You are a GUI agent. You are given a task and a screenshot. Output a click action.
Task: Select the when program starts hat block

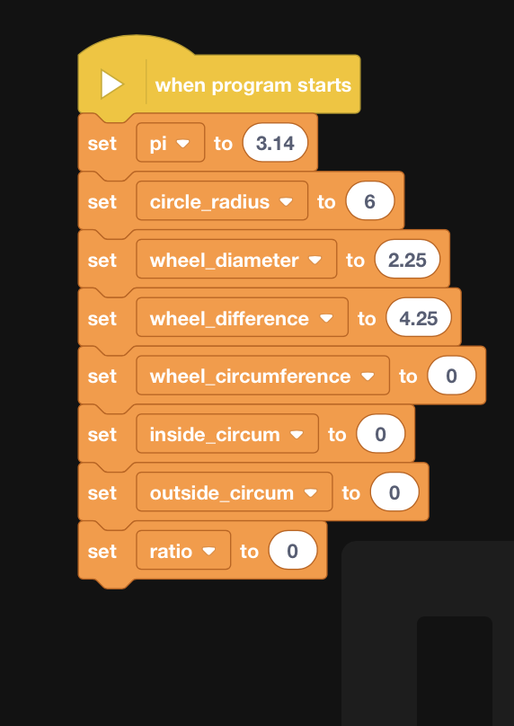coord(219,79)
